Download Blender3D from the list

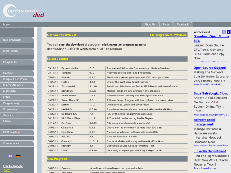(x=67, y=91)
